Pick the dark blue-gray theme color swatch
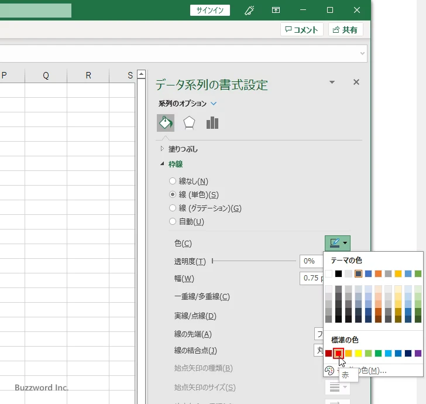Image resolution: width=426 pixels, height=404 pixels. [x=358, y=273]
